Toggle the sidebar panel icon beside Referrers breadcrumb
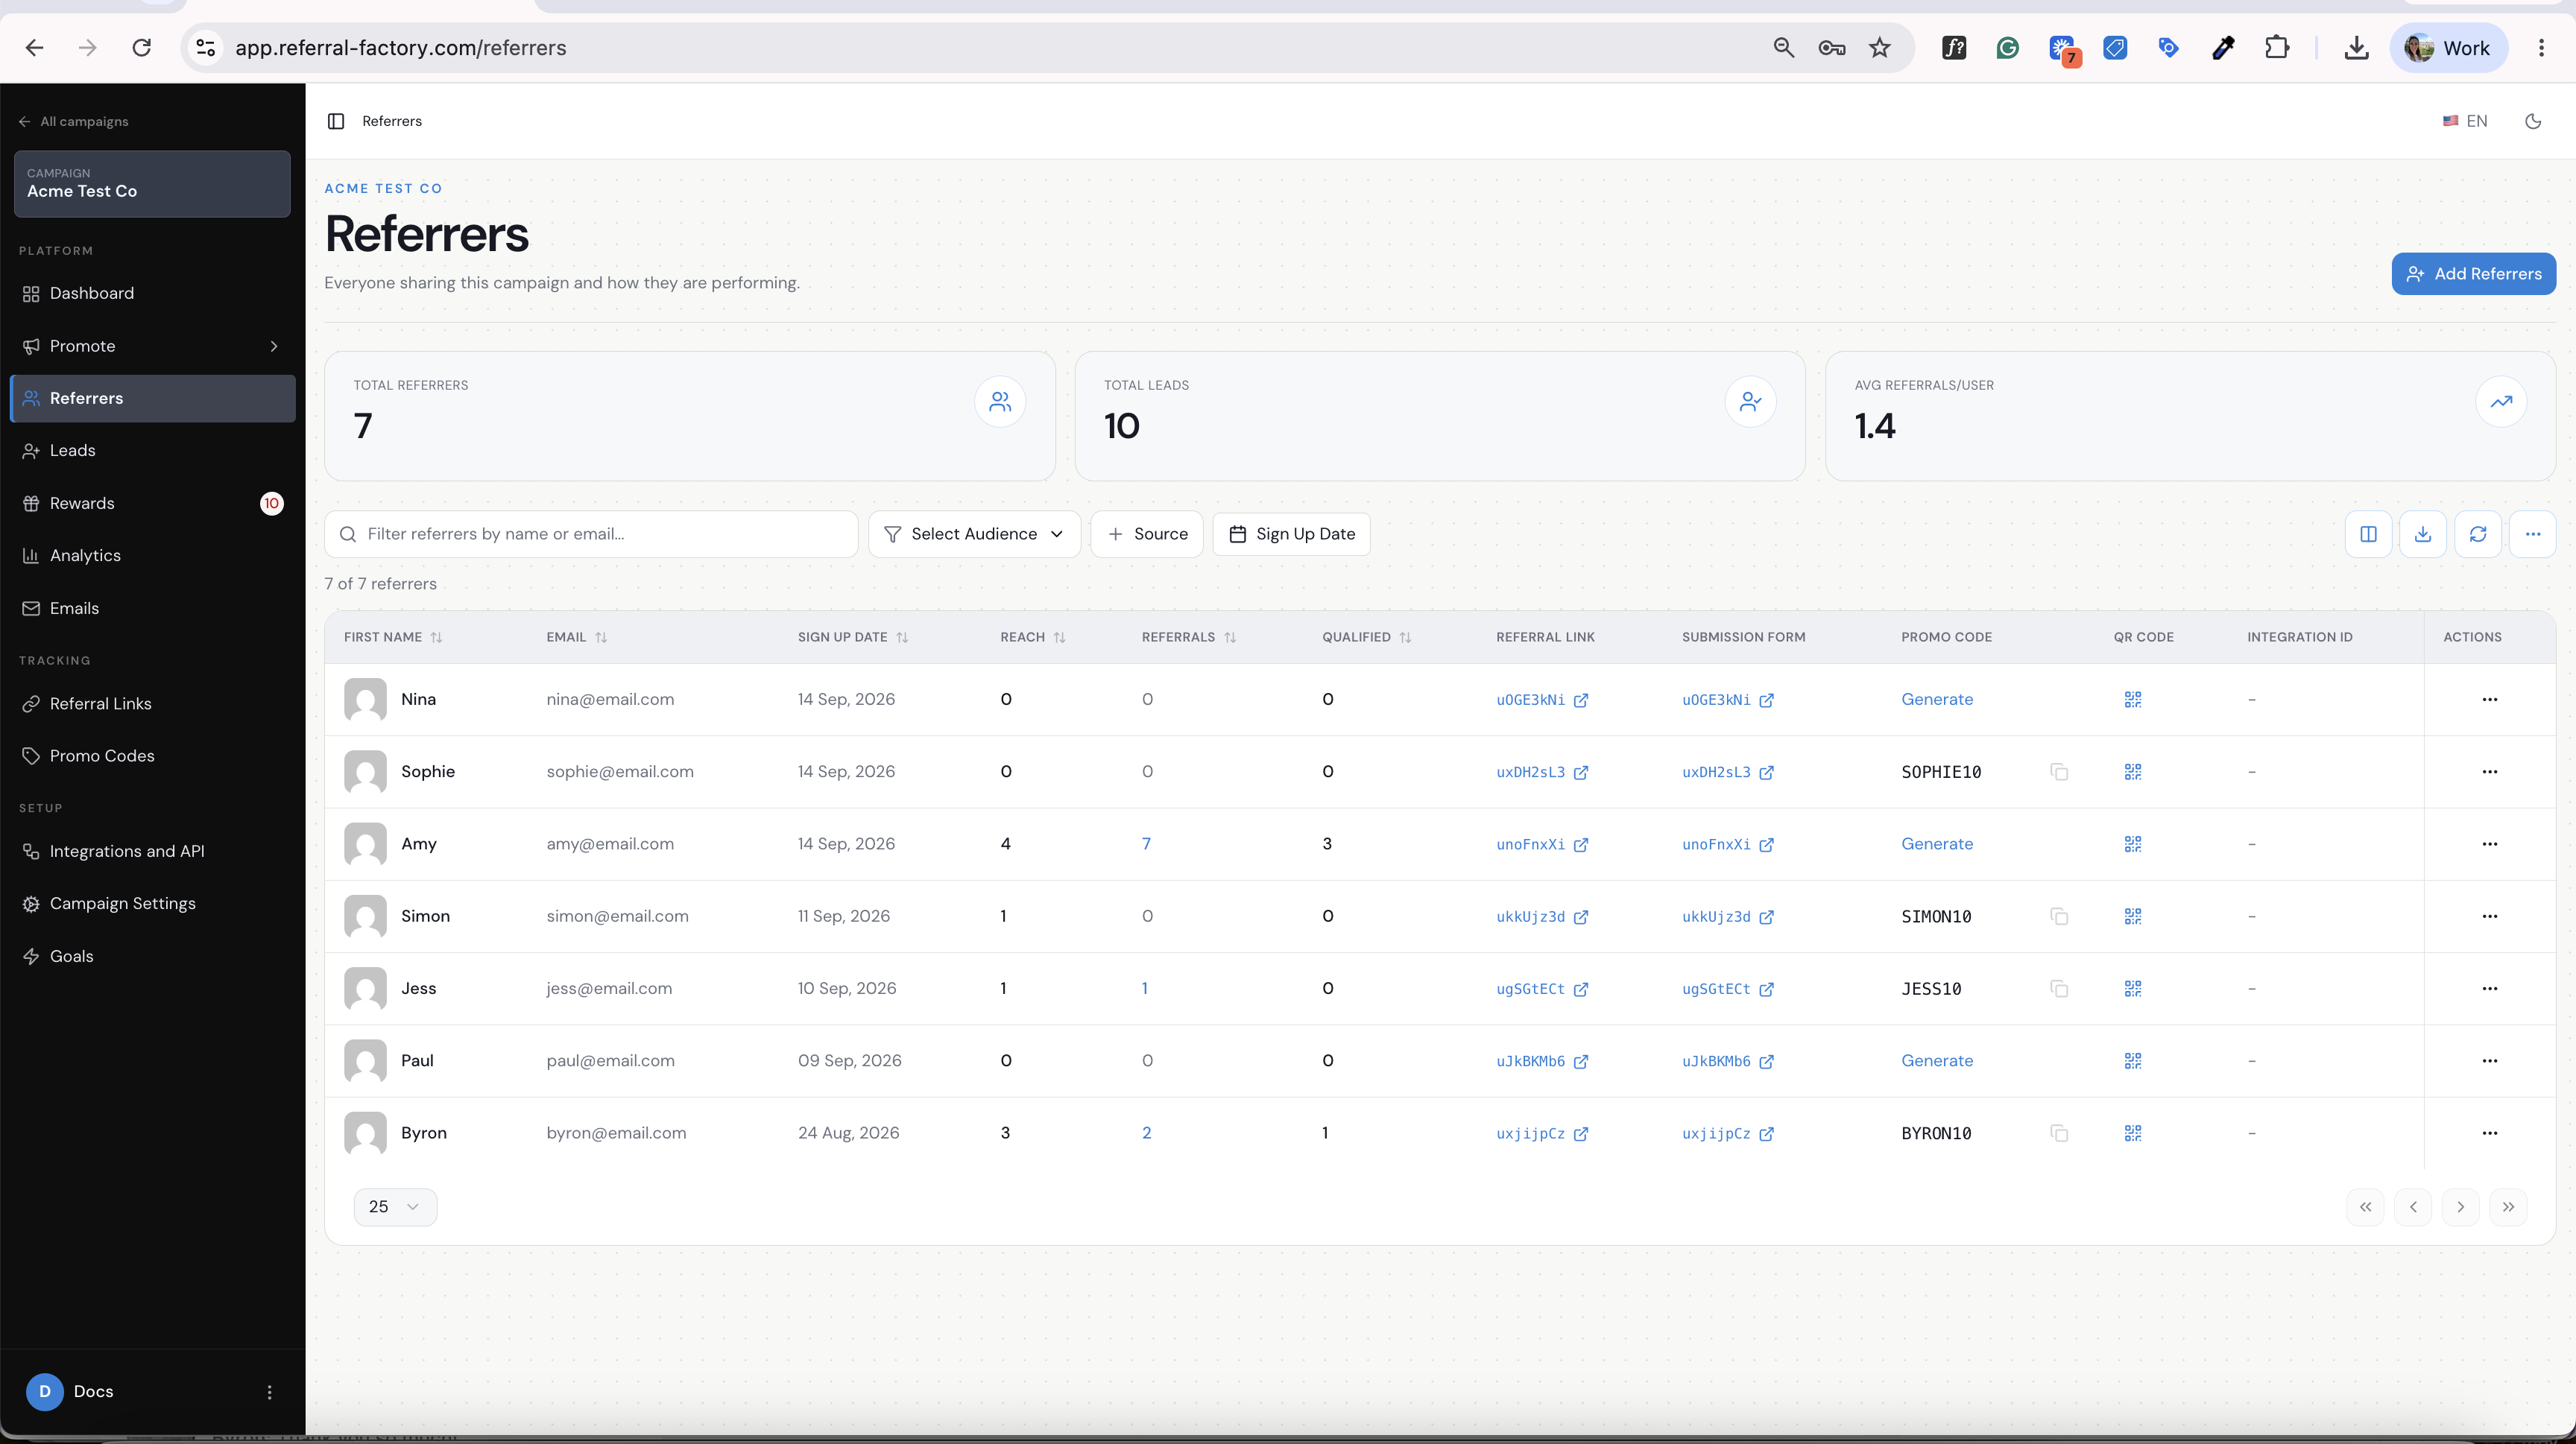The height and width of the screenshot is (1444, 2576). coord(336,121)
